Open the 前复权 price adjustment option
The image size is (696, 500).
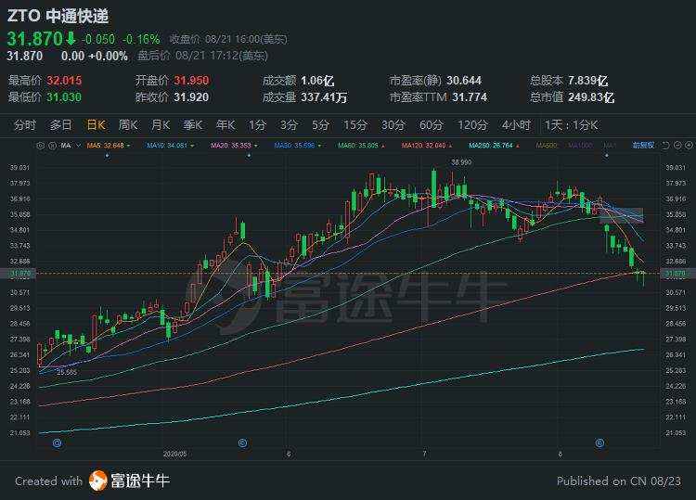tap(643, 145)
